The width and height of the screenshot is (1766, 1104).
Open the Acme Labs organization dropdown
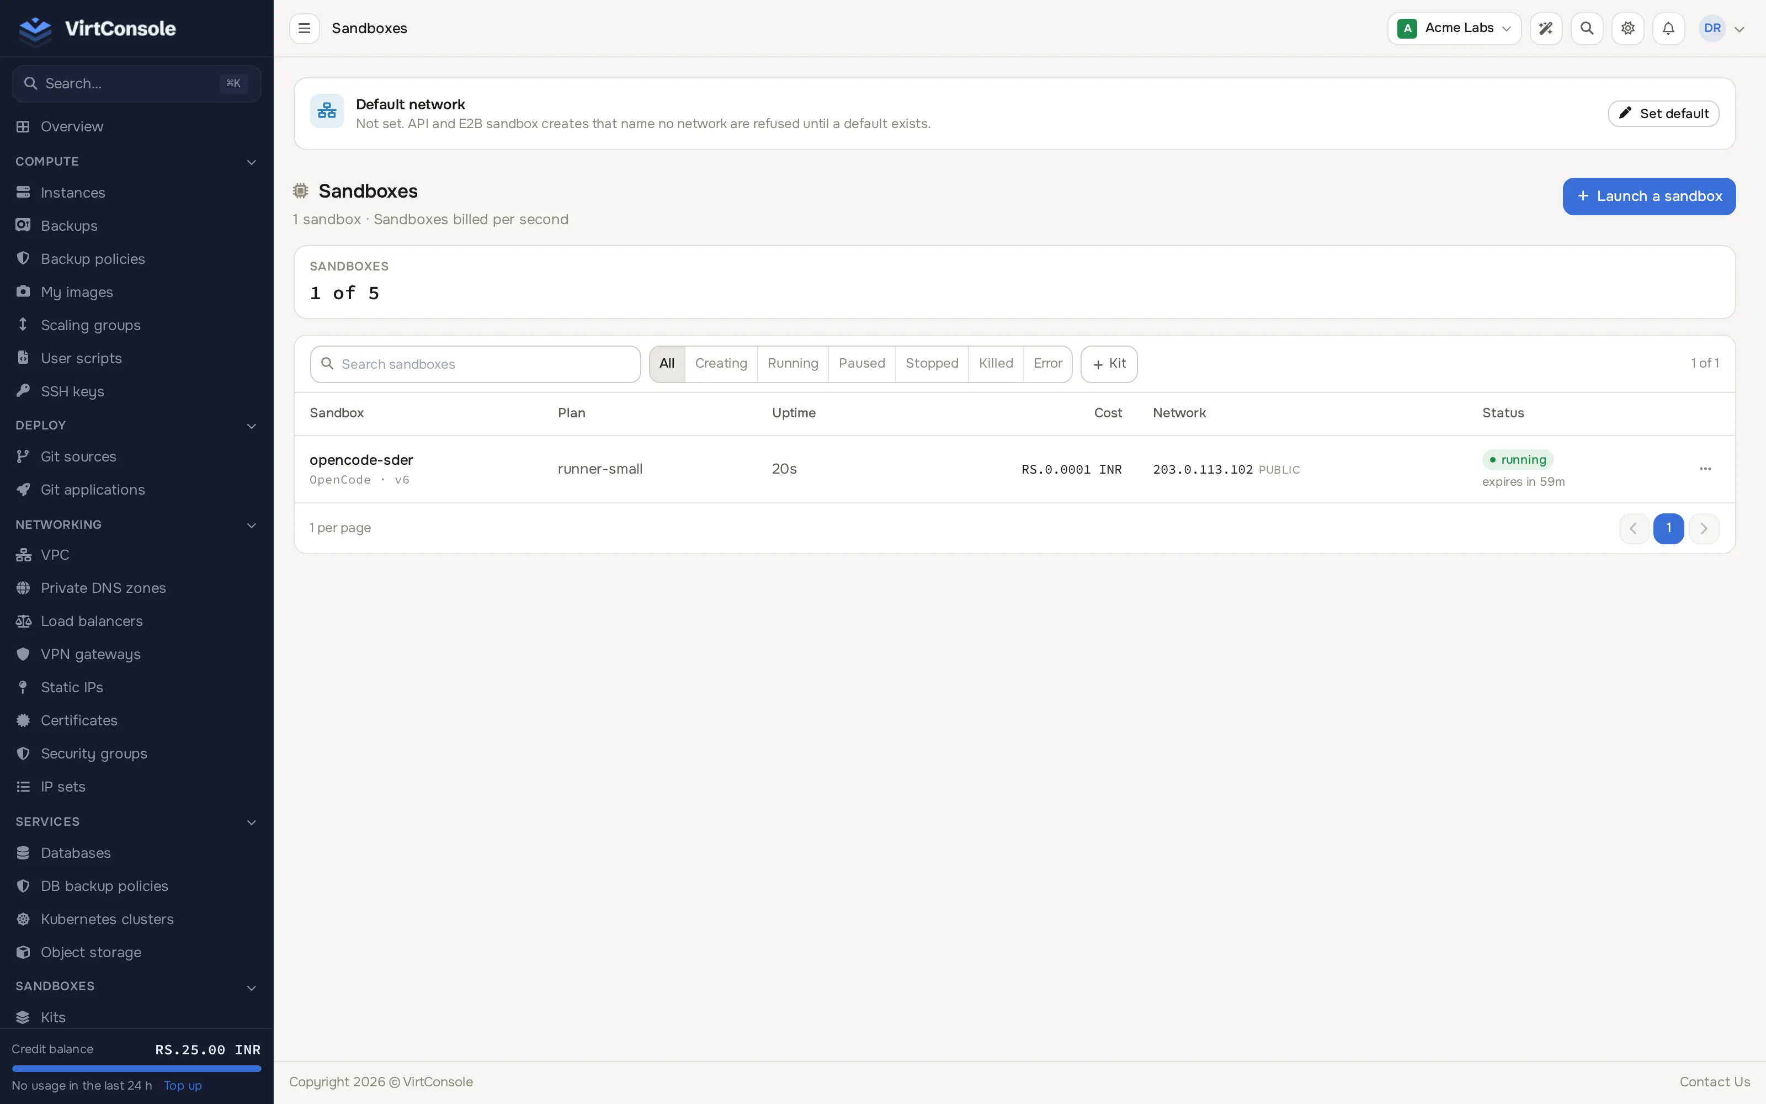tap(1454, 29)
